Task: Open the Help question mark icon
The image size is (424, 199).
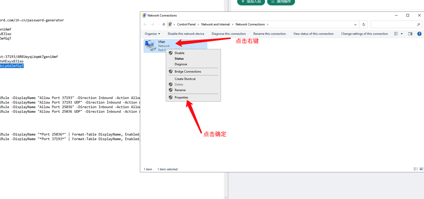Action: 419,34
